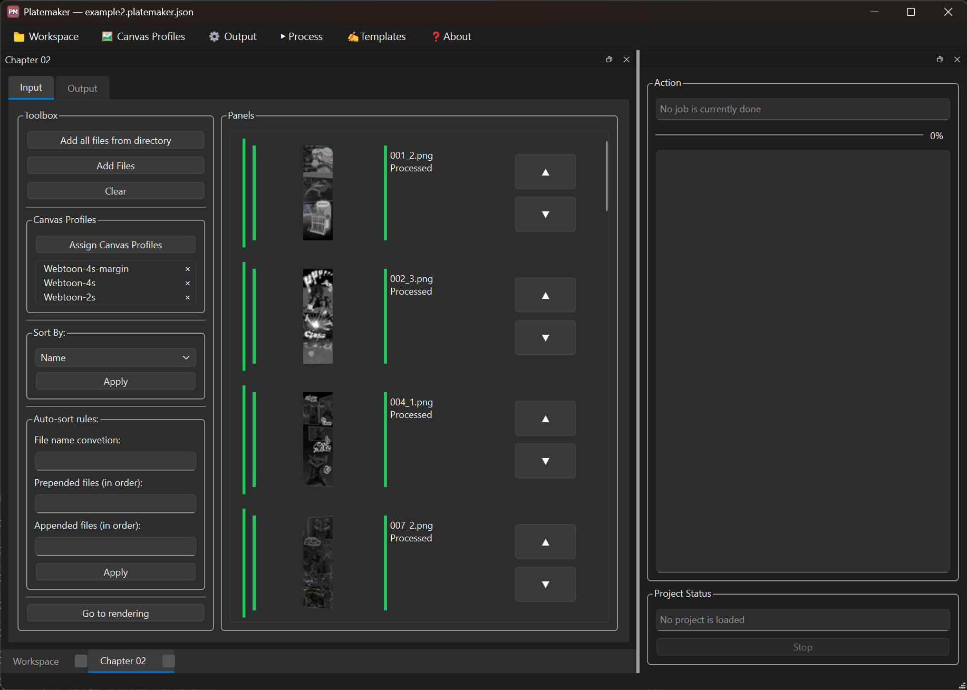Move 007_2.png panel up
Screen dimensions: 967x690
coord(545,542)
